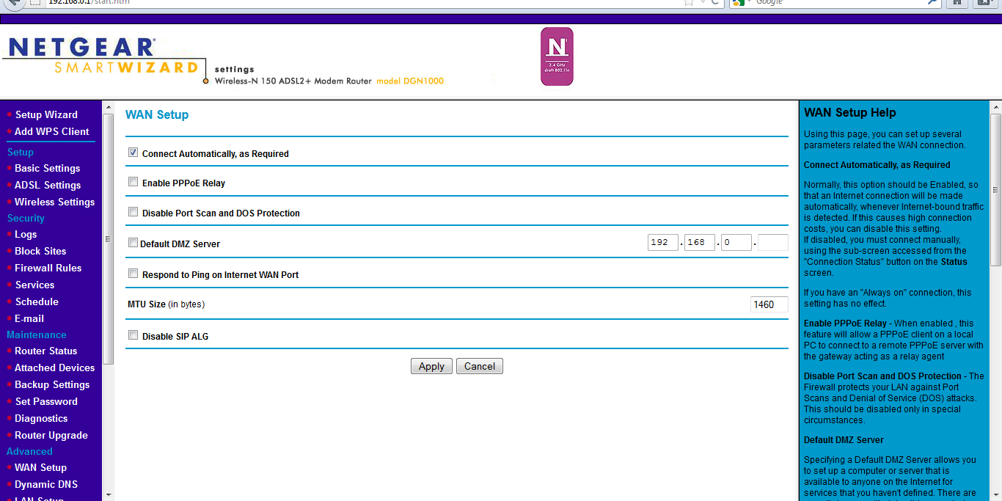Click the purple Netgear N logo badge
This screenshot has width=1002, height=501.
tap(556, 56)
